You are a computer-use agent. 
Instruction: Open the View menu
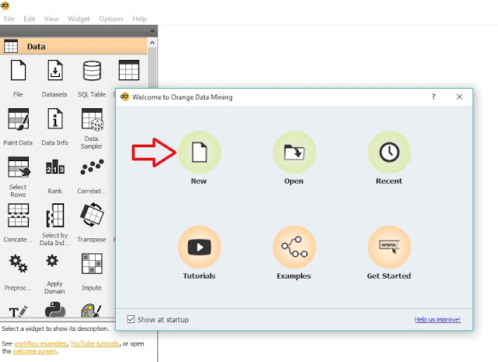51,19
